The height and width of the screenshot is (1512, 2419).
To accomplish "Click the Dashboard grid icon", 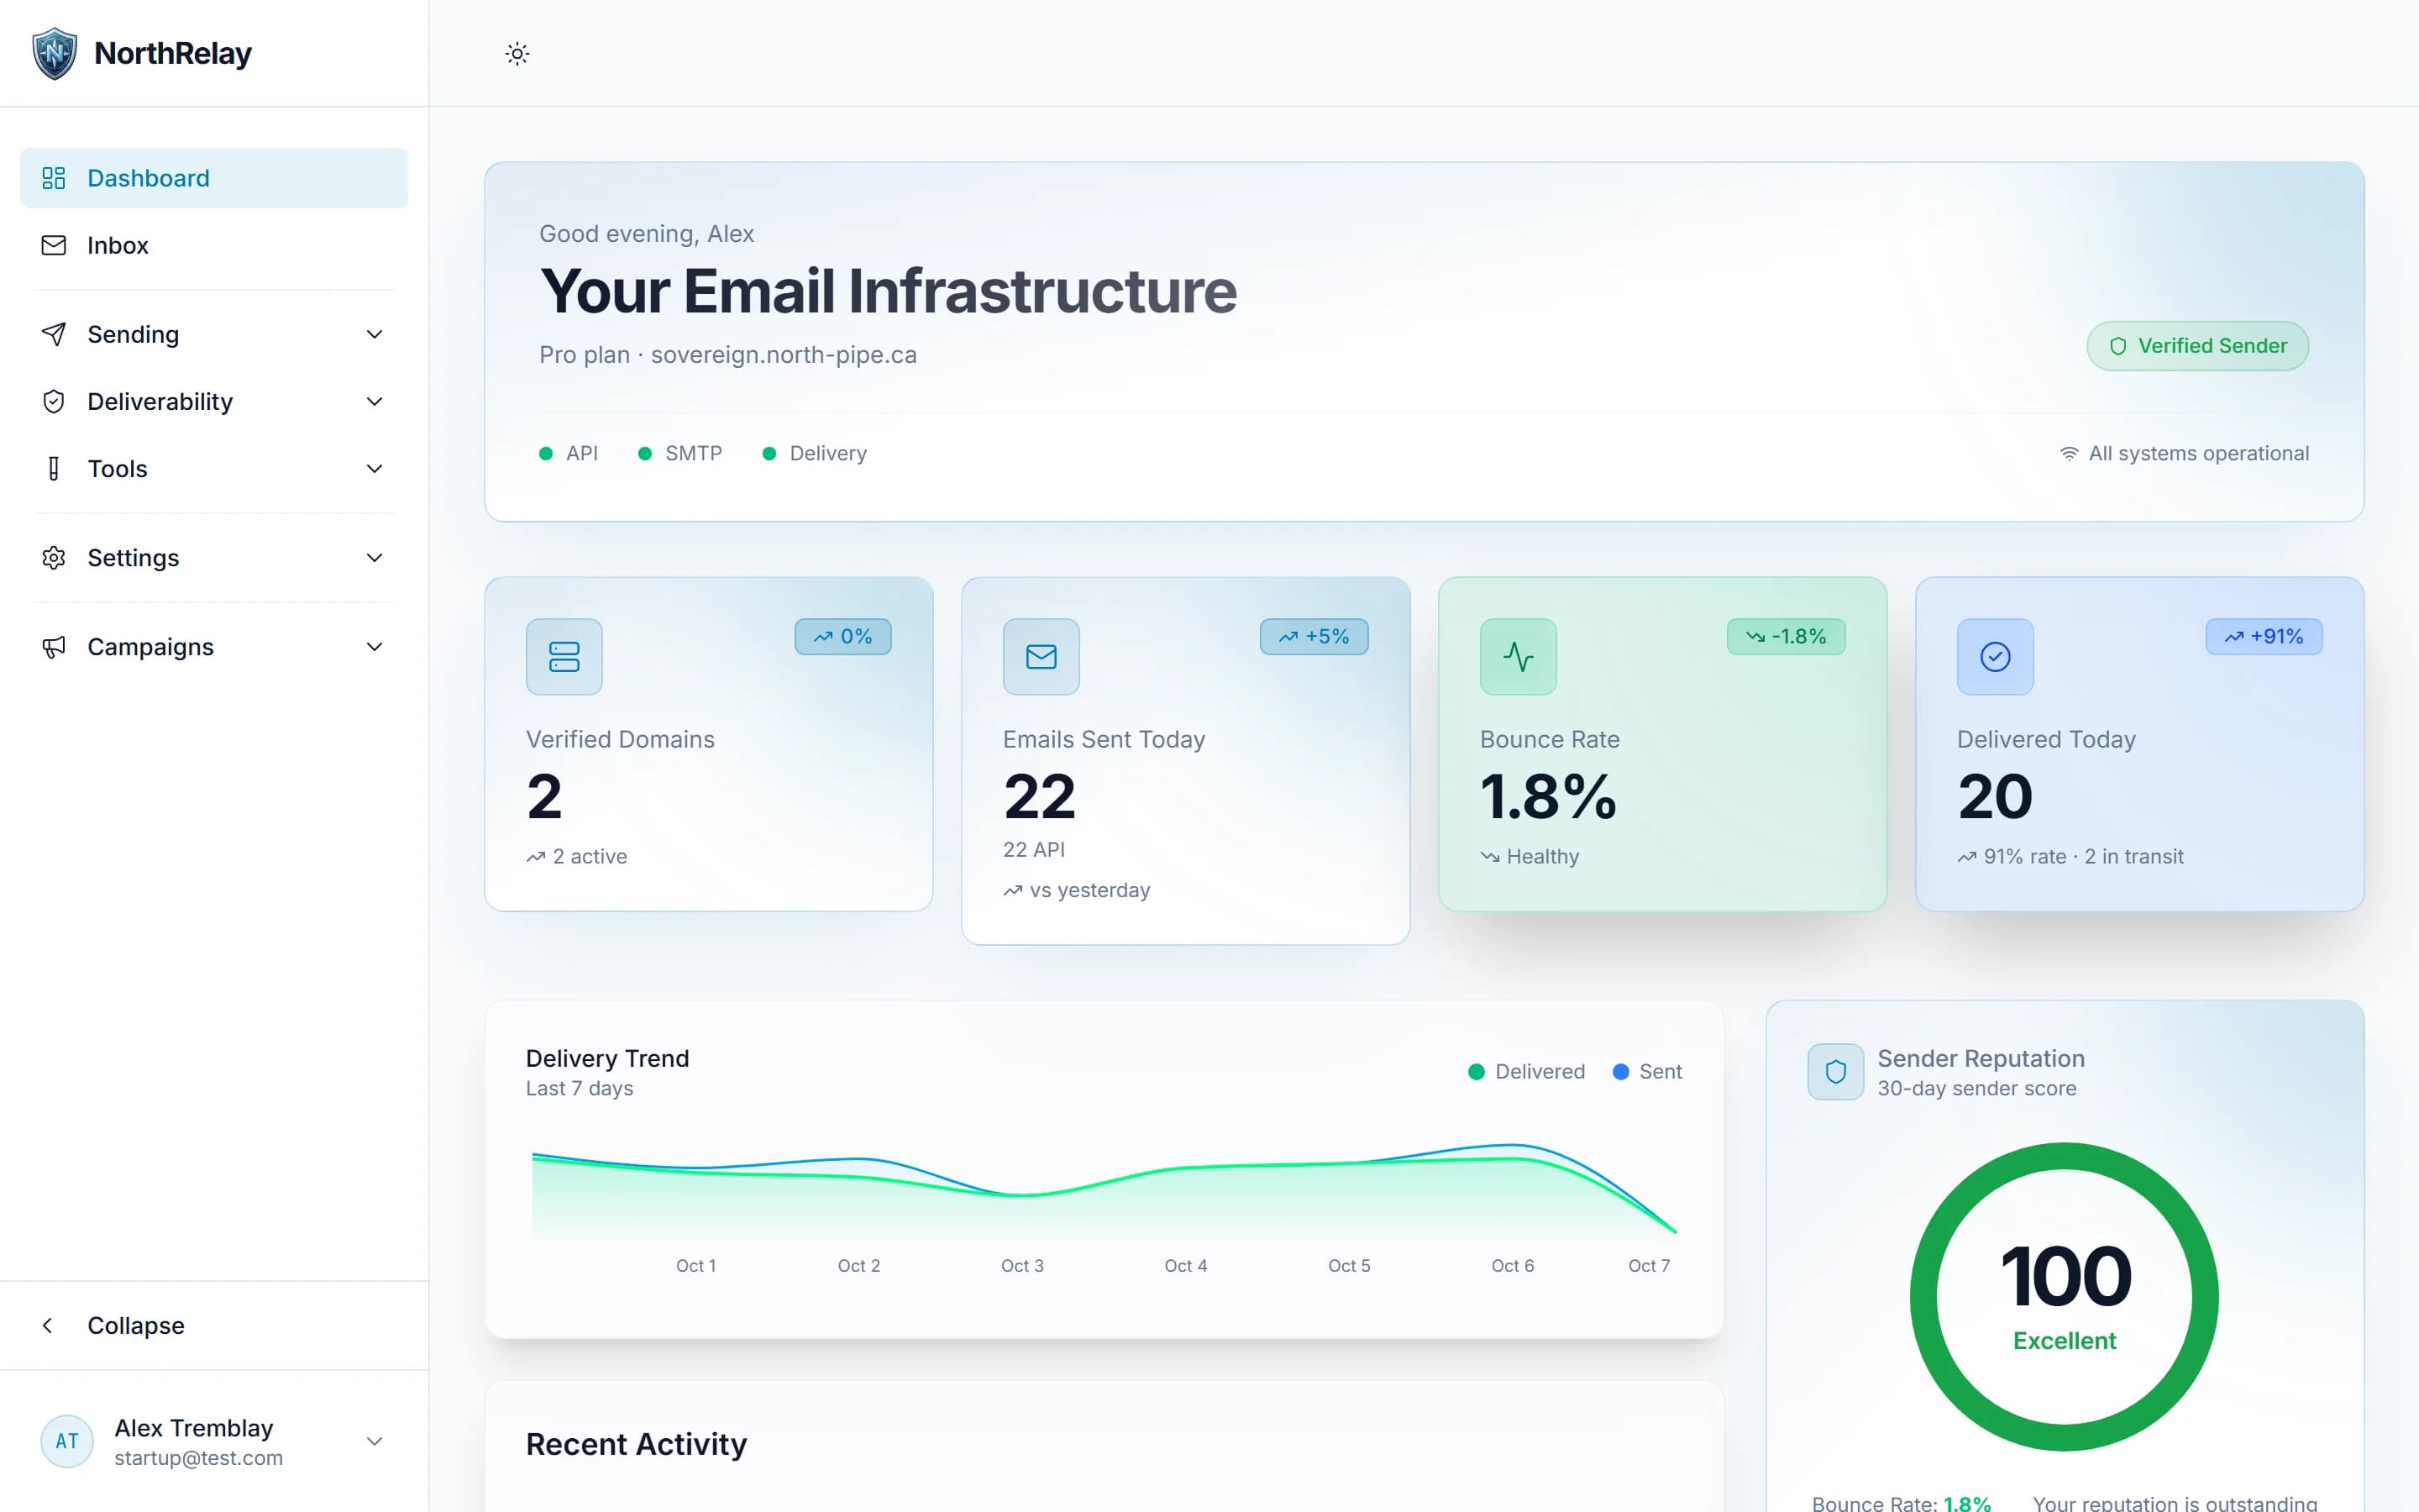I will pyautogui.click(x=54, y=178).
